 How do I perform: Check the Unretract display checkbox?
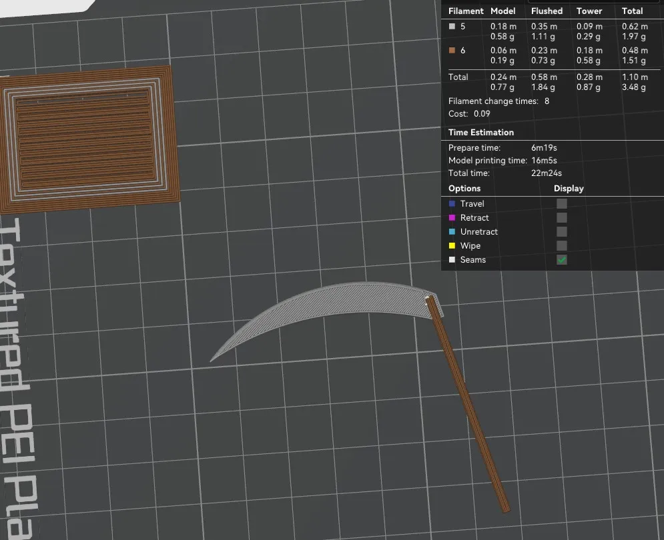(562, 232)
